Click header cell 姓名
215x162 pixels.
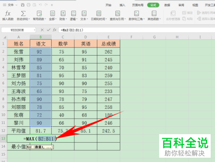click(x=18, y=44)
